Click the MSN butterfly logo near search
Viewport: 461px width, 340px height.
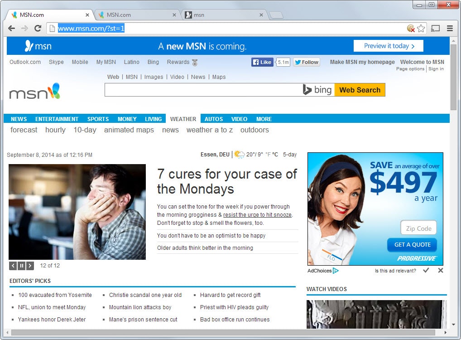coord(54,91)
